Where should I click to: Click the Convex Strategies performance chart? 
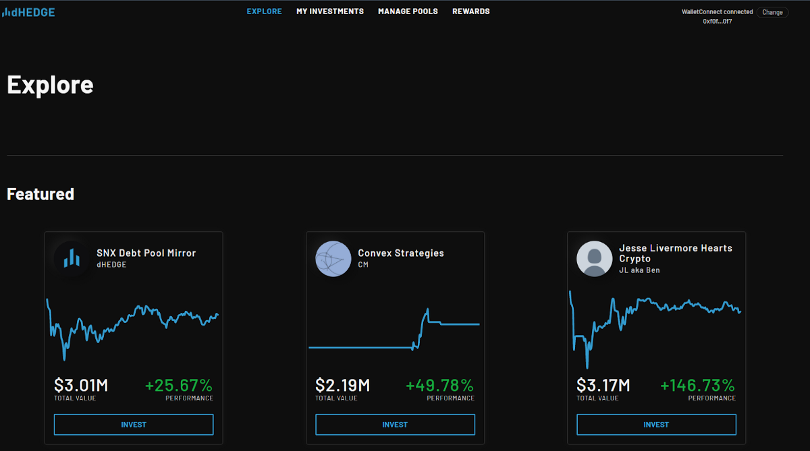[x=394, y=329]
